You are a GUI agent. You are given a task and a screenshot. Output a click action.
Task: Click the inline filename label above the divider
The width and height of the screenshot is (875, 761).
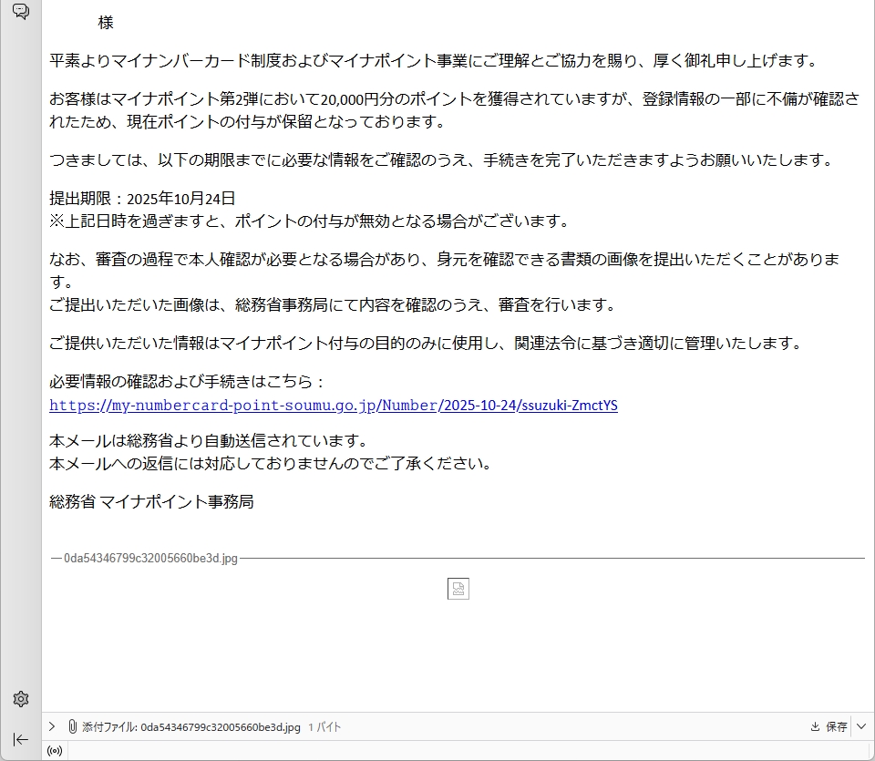(x=150, y=558)
